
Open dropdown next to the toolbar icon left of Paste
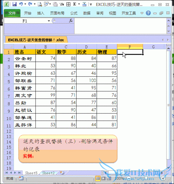click(x=50, y=4)
